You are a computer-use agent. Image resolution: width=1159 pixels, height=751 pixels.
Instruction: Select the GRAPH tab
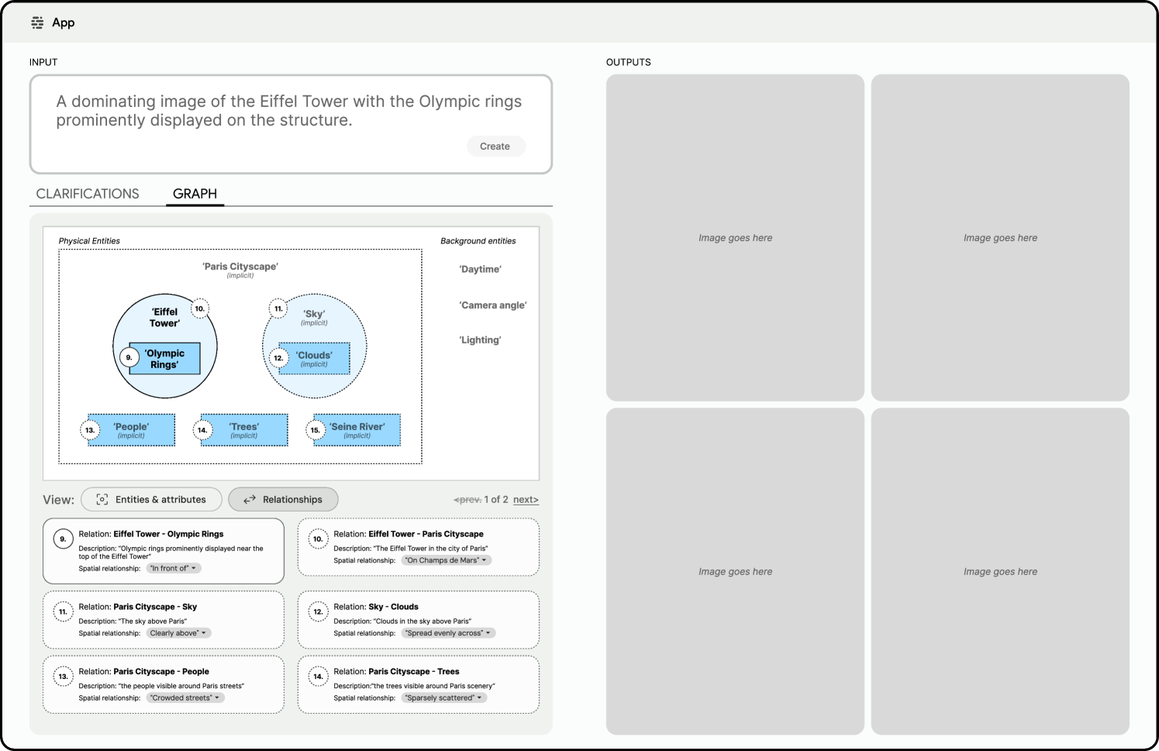pos(195,194)
